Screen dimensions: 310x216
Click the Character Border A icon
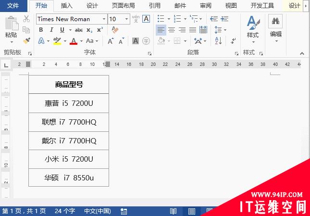[146, 19]
